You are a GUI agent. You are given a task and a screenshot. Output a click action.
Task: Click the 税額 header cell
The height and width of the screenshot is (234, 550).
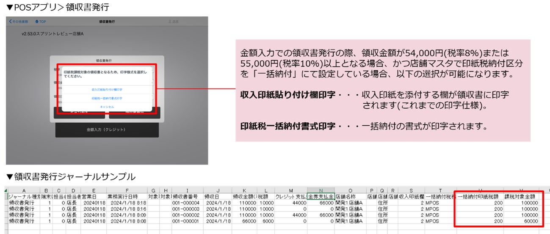point(266,197)
